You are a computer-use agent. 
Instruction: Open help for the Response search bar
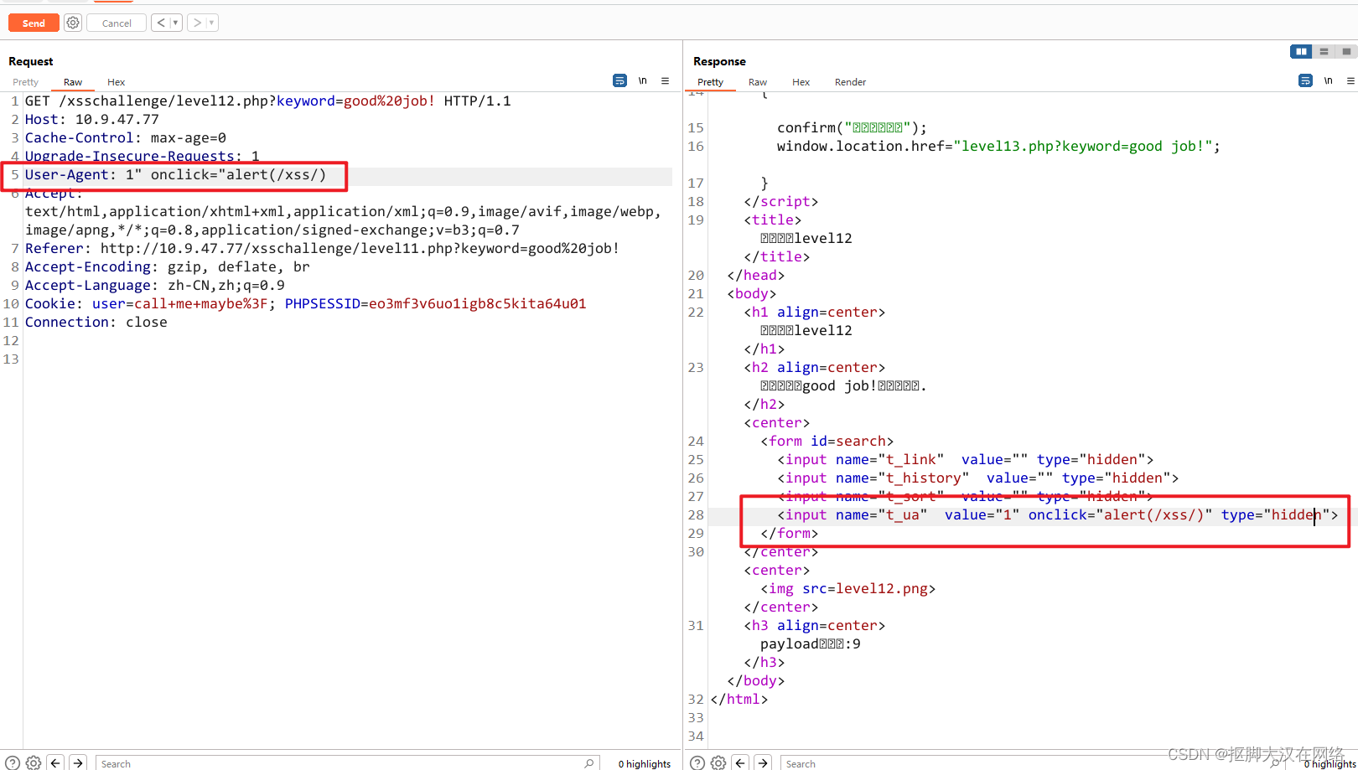[697, 762]
